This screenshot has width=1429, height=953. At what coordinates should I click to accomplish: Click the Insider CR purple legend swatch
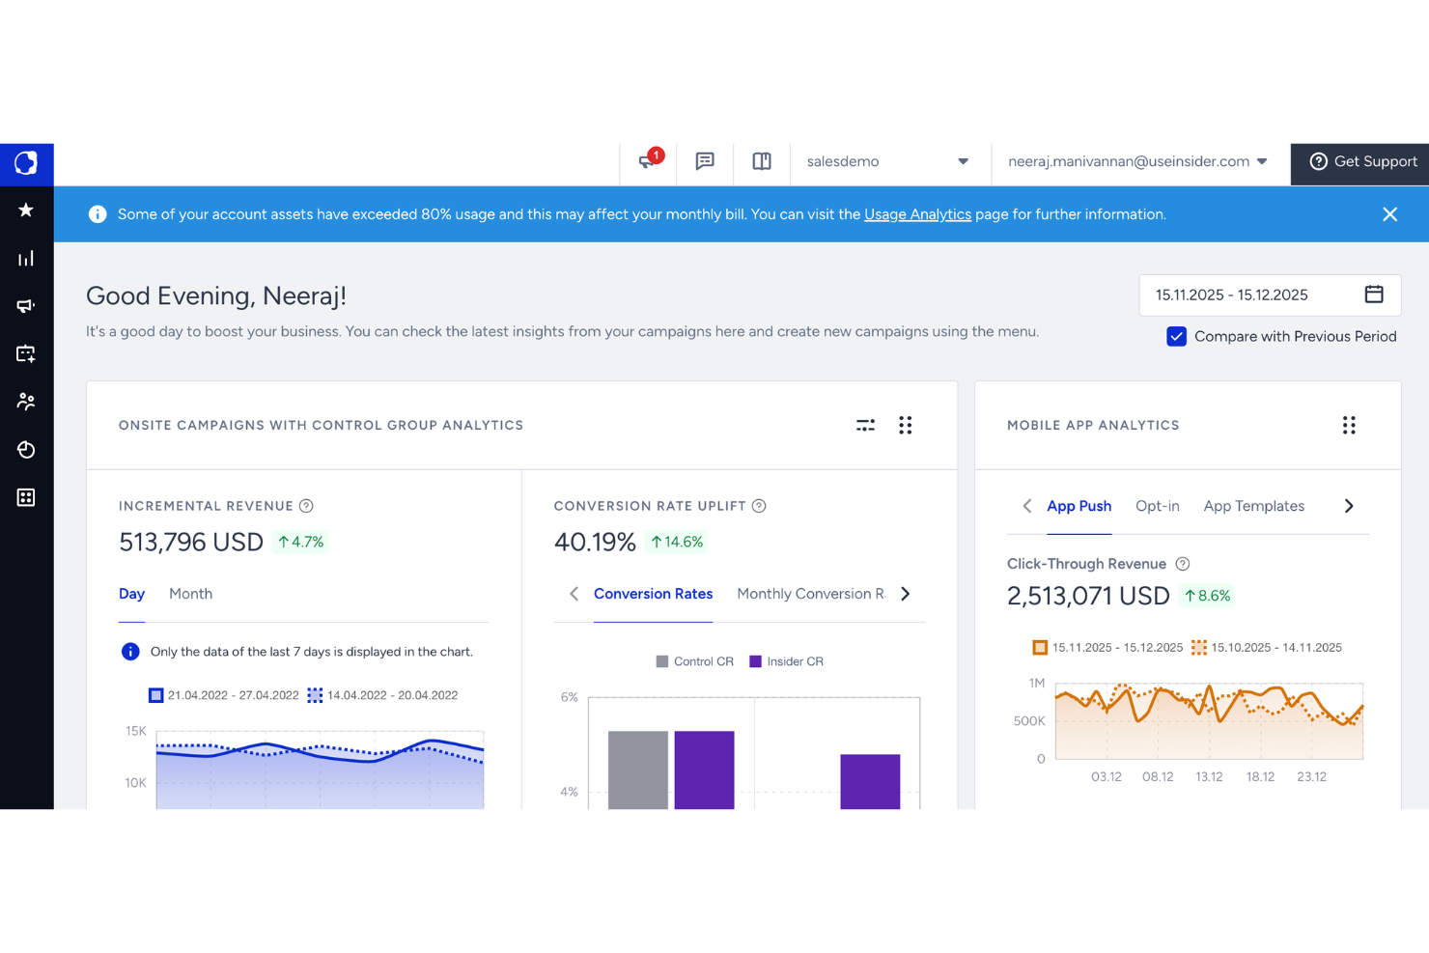click(x=757, y=660)
